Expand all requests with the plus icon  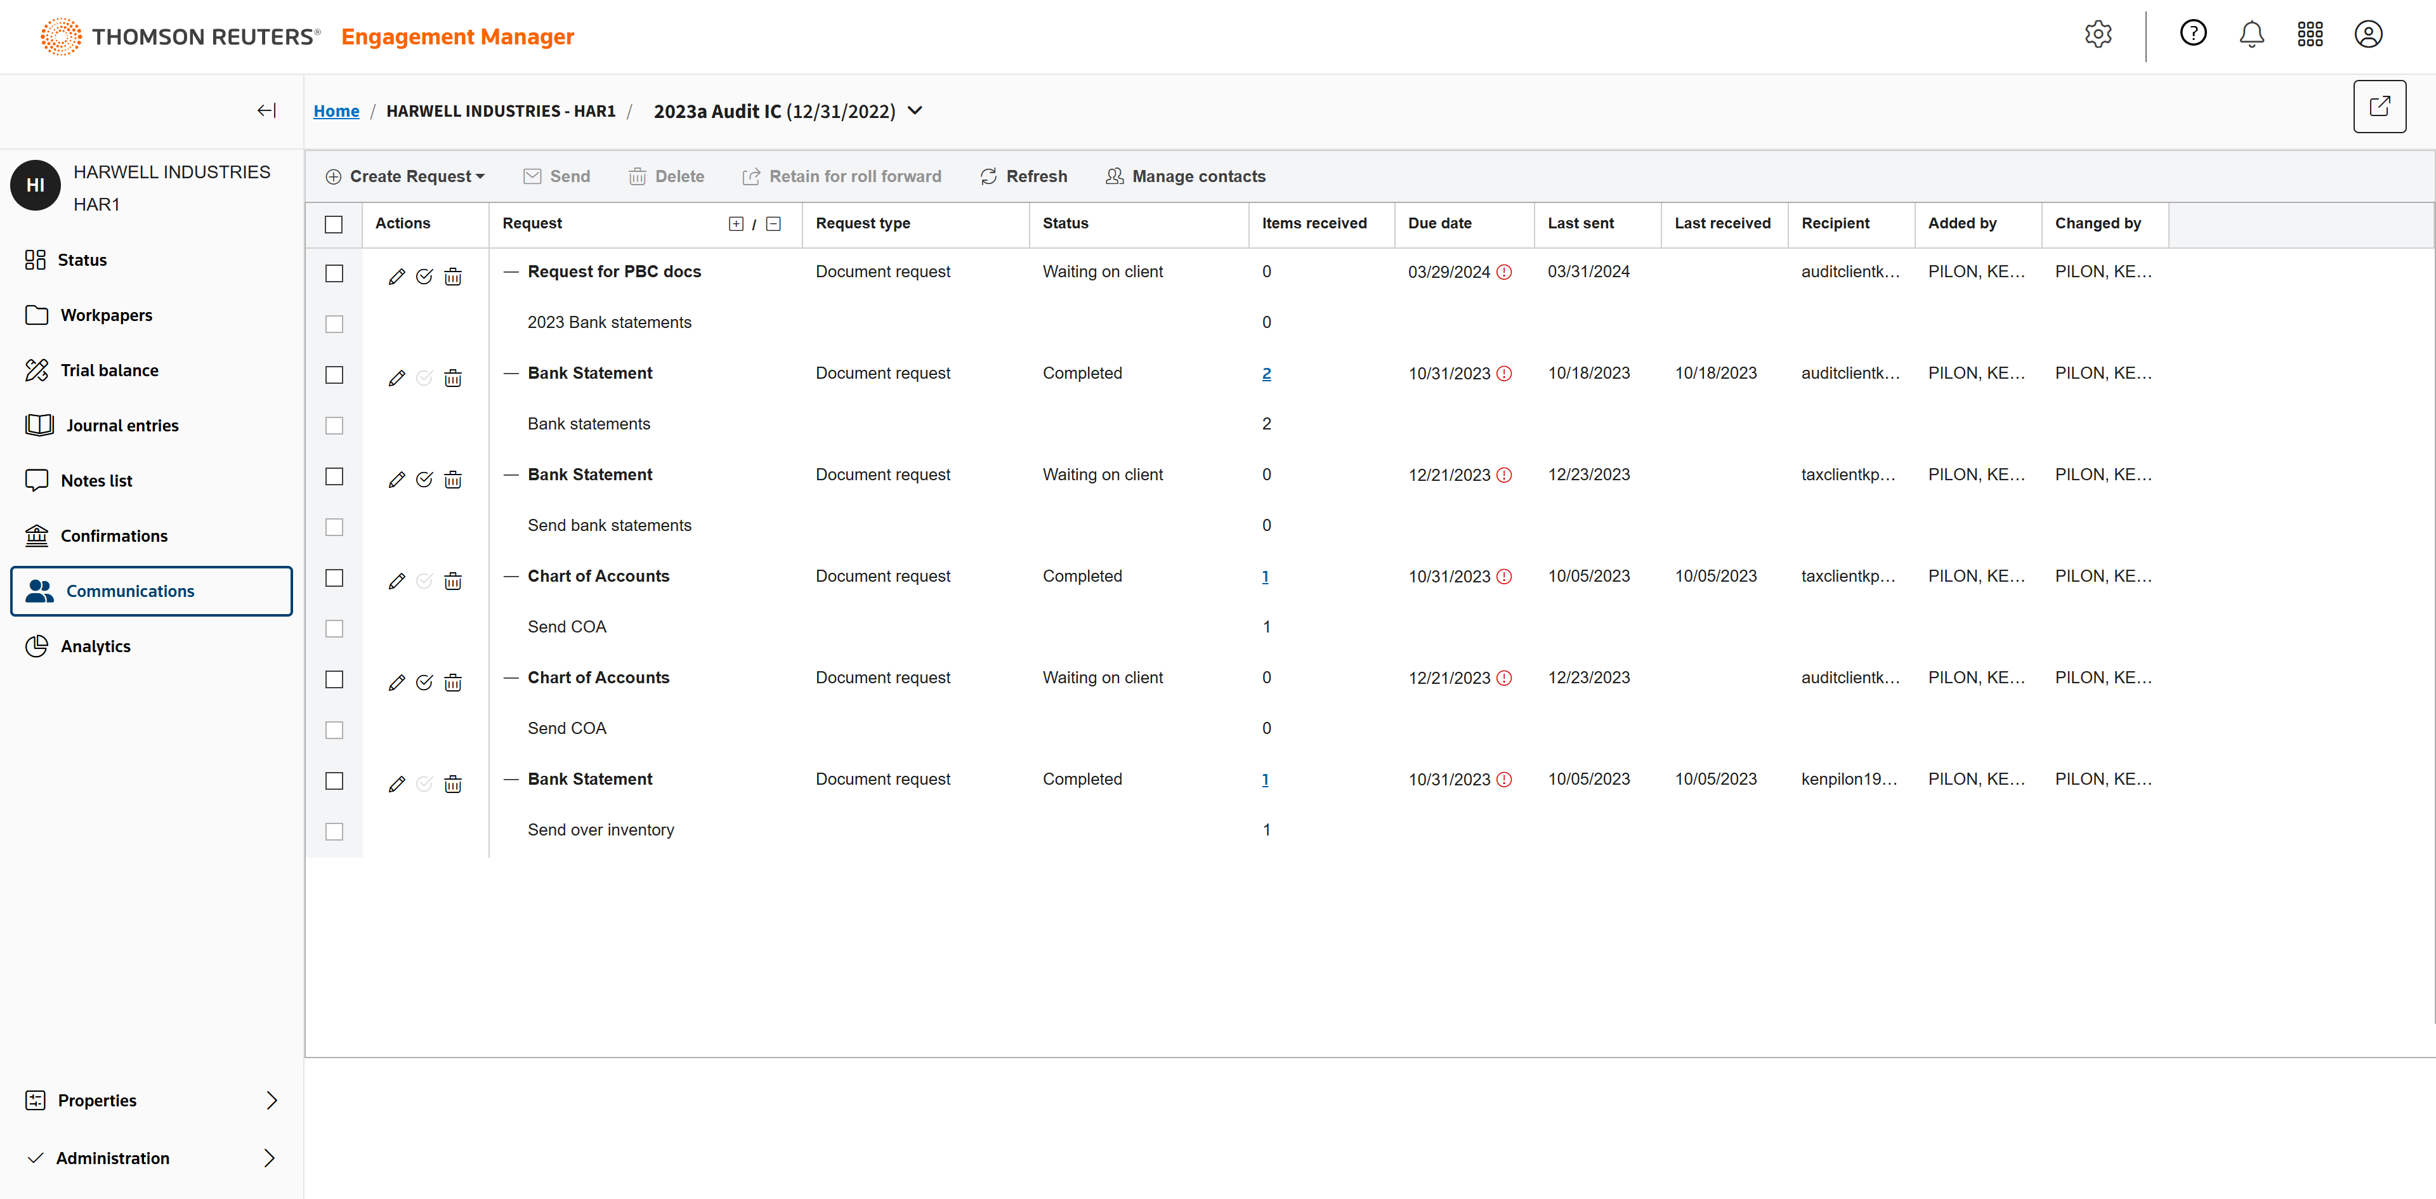coord(736,223)
